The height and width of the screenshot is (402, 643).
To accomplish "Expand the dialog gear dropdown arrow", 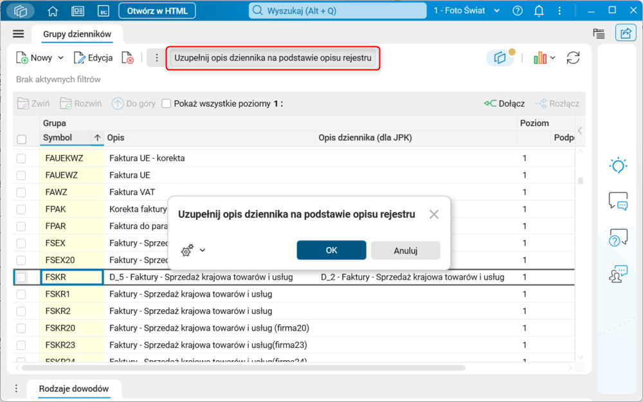I will [202, 250].
